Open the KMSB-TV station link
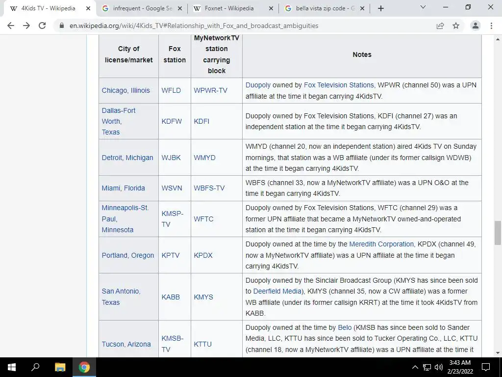The height and width of the screenshot is (377, 502). coord(172,344)
